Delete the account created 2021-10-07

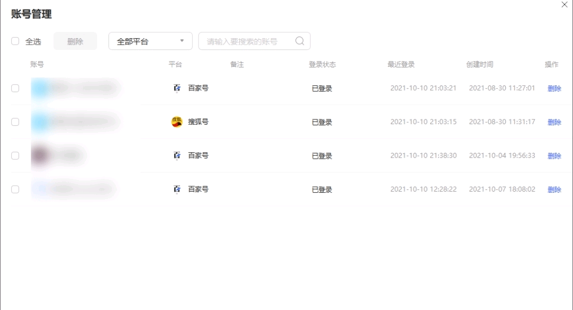pyautogui.click(x=554, y=190)
